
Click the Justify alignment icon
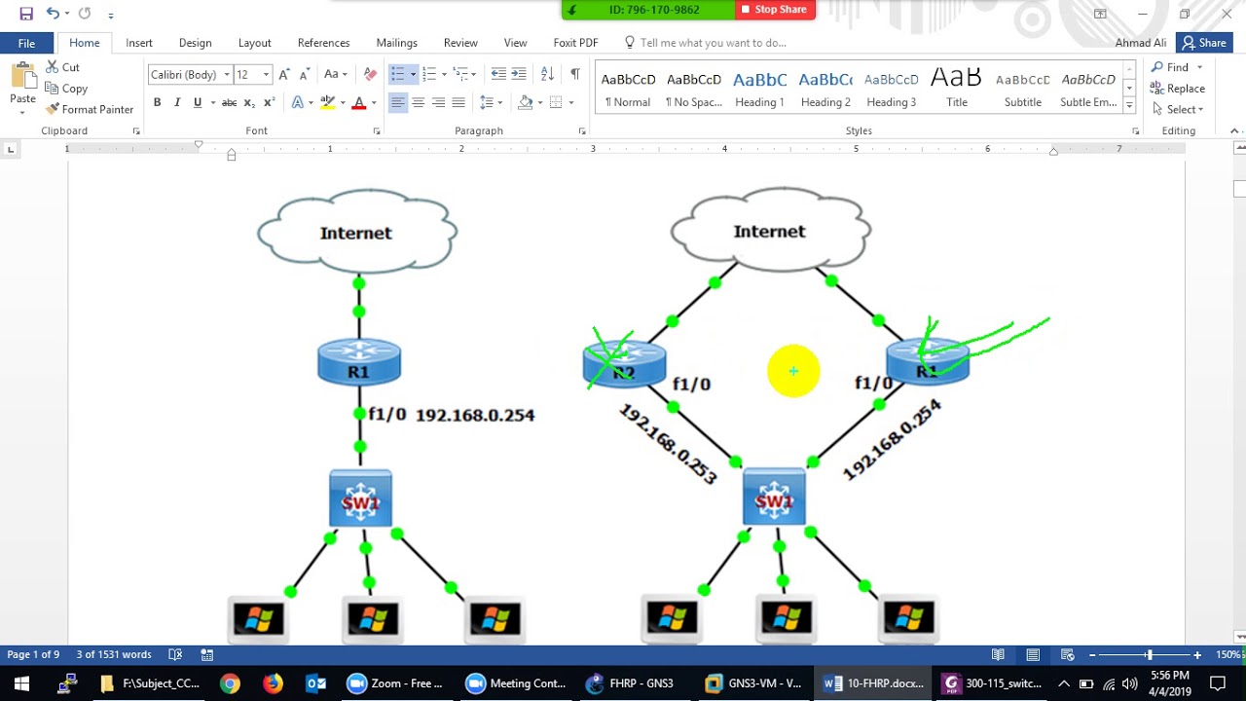coord(458,102)
